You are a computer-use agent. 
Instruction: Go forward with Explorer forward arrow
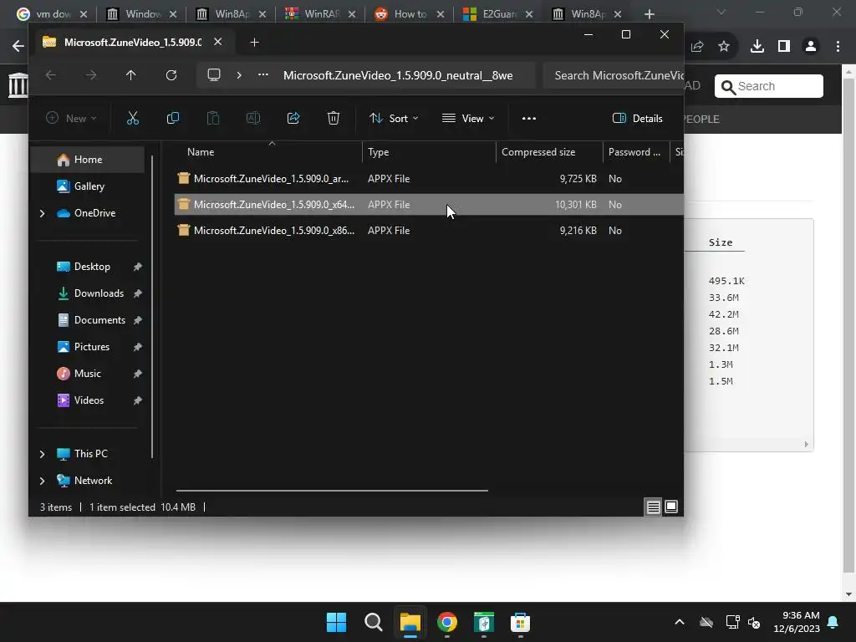(x=91, y=75)
